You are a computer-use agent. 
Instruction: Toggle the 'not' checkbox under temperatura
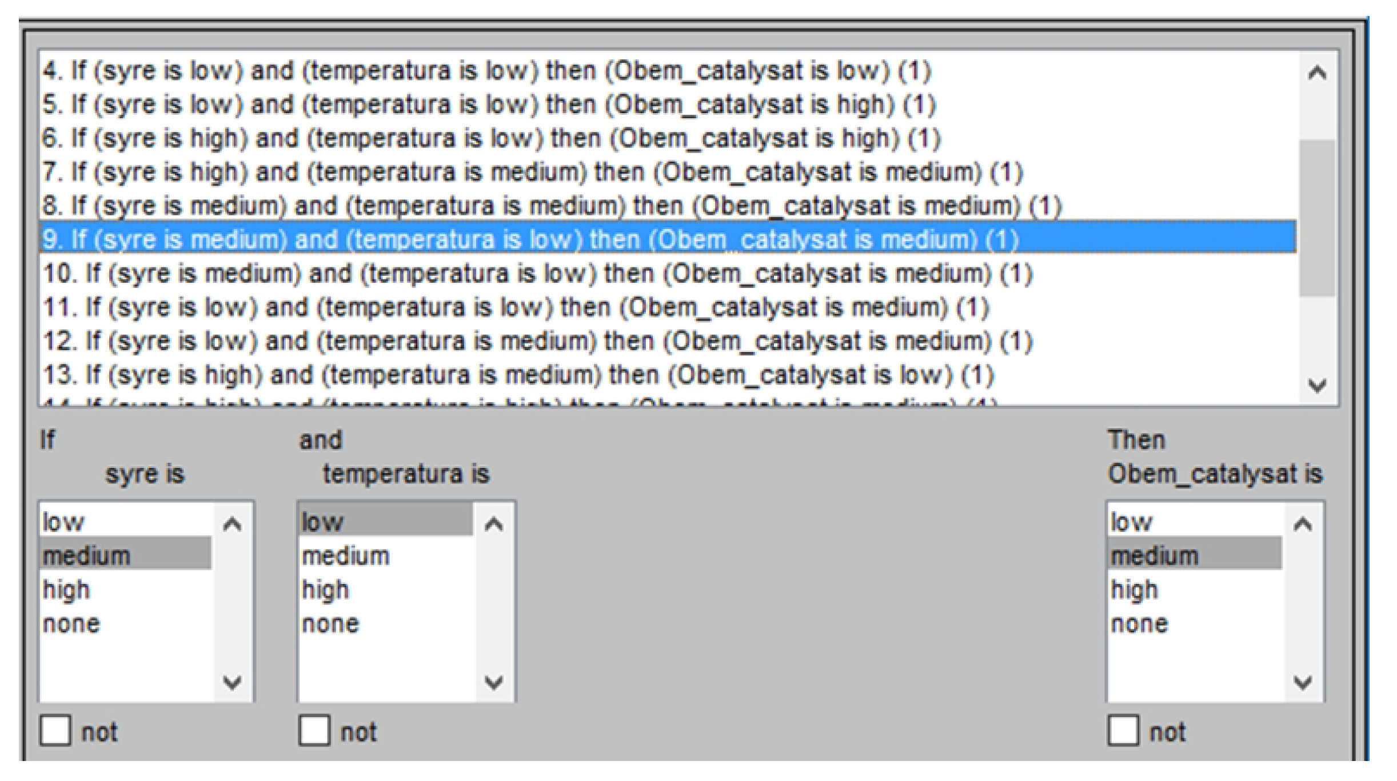point(314,731)
